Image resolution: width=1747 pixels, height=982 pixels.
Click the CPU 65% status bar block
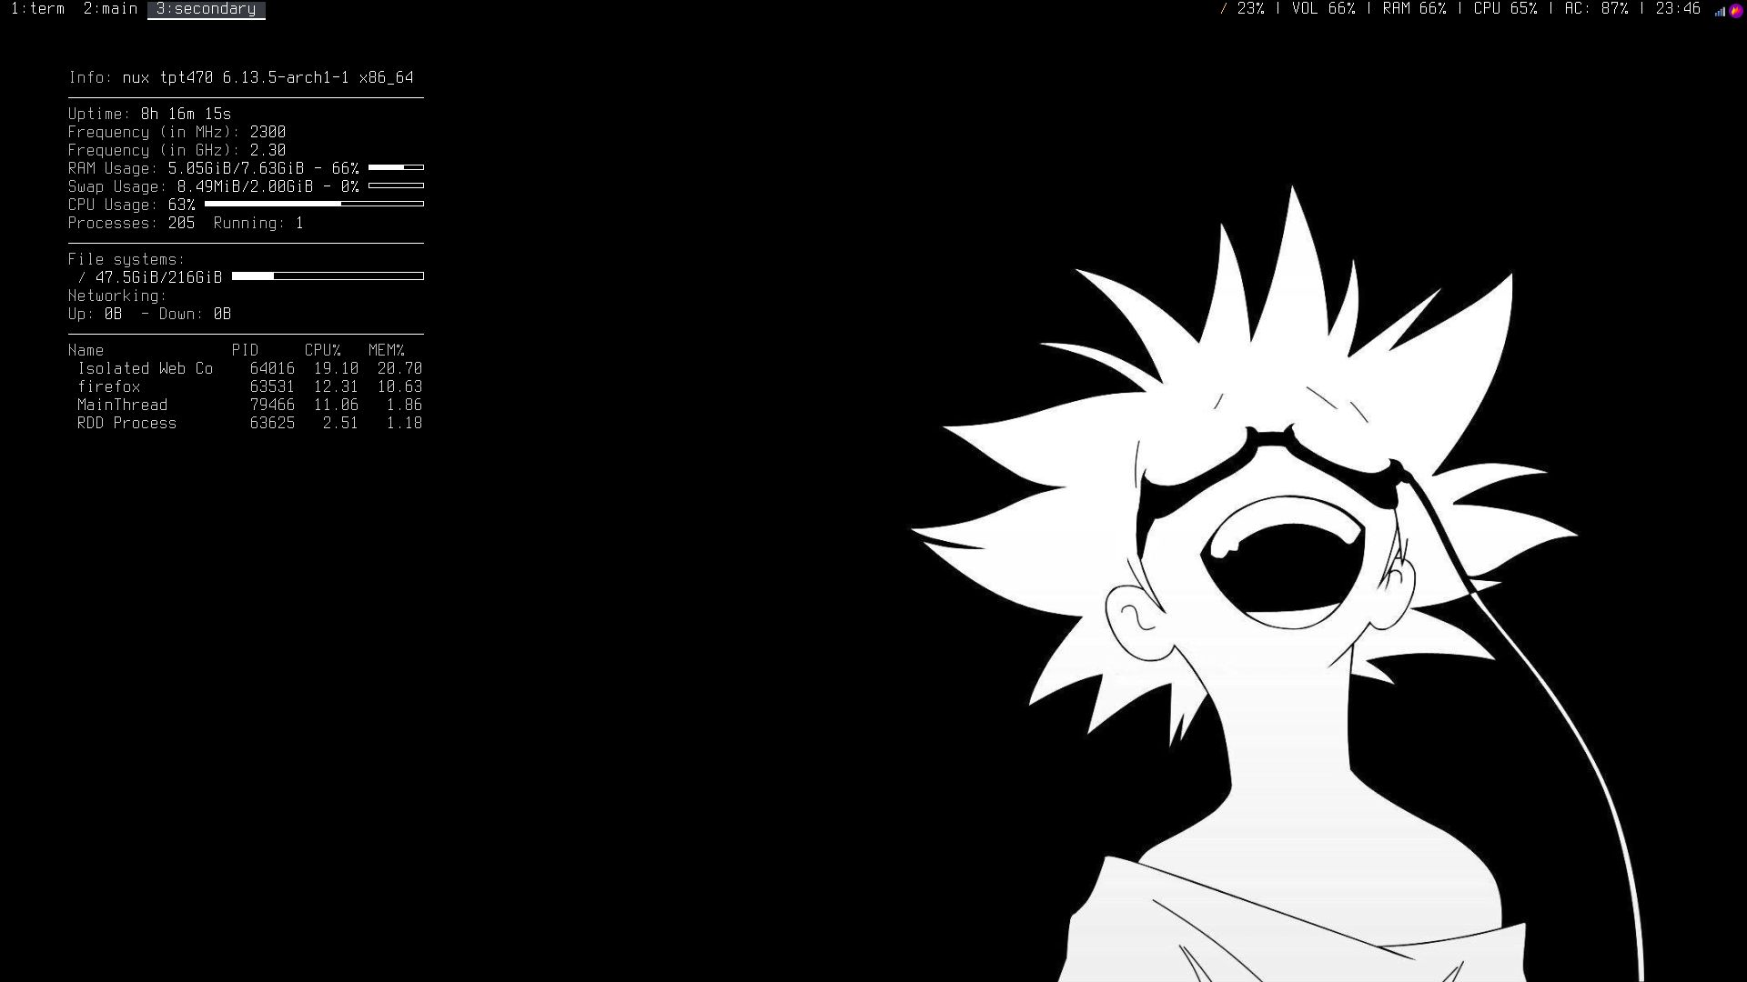pos(1506,9)
